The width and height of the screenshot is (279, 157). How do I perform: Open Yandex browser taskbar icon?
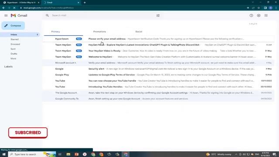[x=85, y=154]
